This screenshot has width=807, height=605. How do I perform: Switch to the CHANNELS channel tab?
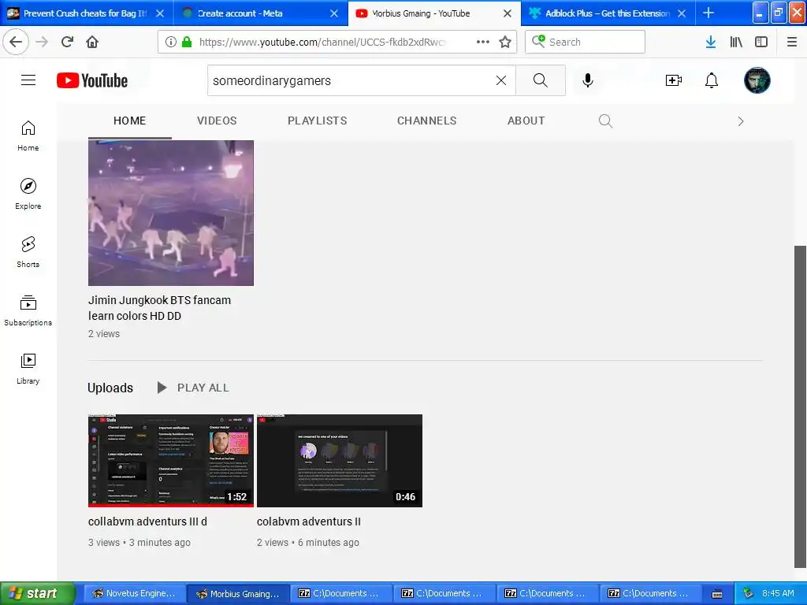[426, 121]
